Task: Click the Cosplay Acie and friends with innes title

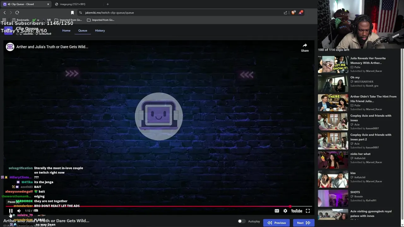Action: pos(371,118)
